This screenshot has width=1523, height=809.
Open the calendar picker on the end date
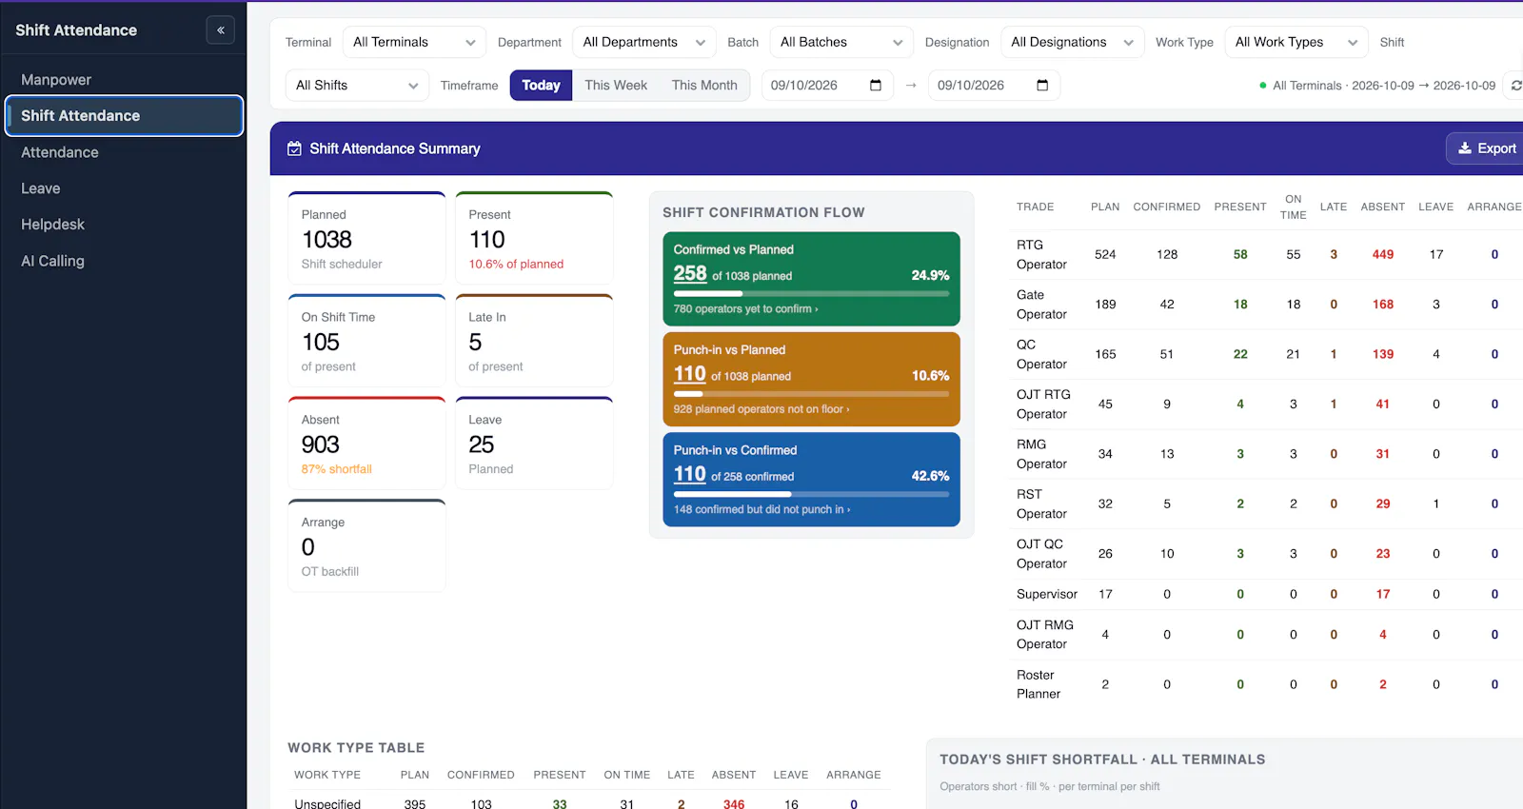coord(1042,86)
